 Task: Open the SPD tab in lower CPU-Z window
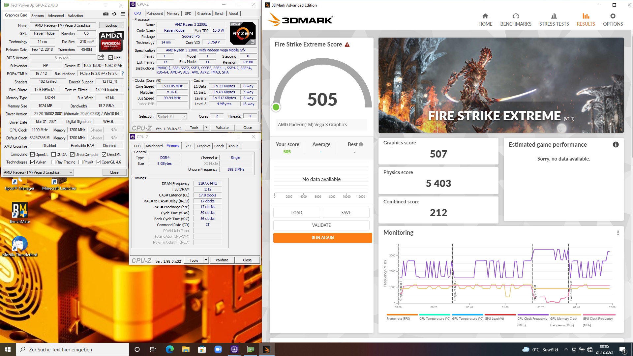(188, 146)
